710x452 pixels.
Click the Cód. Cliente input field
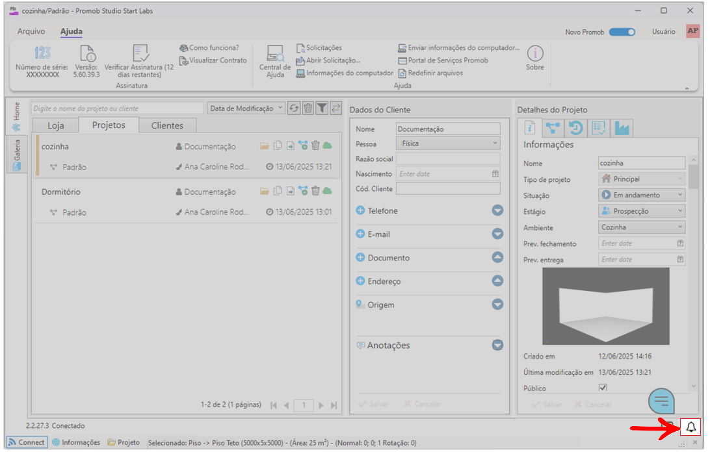coord(448,189)
